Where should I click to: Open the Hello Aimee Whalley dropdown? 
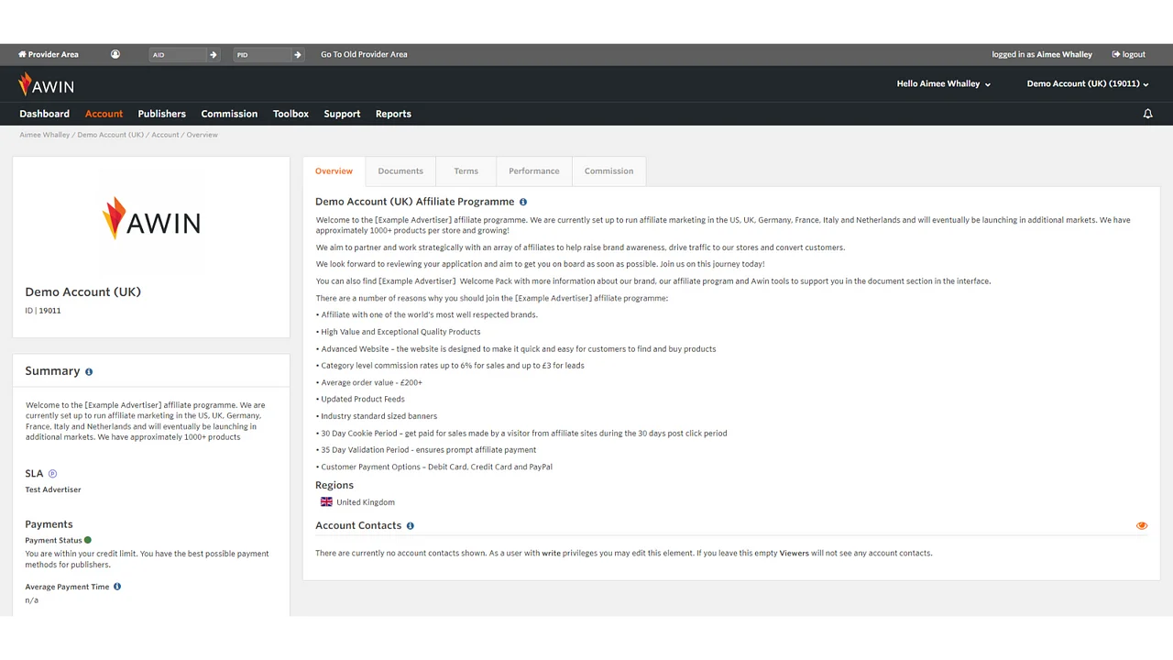click(x=943, y=83)
